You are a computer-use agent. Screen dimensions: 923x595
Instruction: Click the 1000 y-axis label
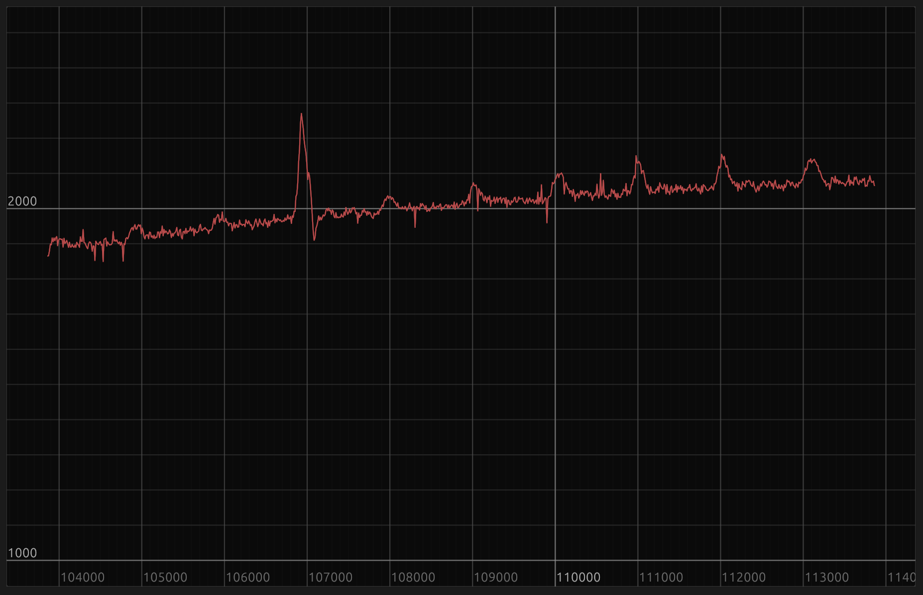[22, 553]
